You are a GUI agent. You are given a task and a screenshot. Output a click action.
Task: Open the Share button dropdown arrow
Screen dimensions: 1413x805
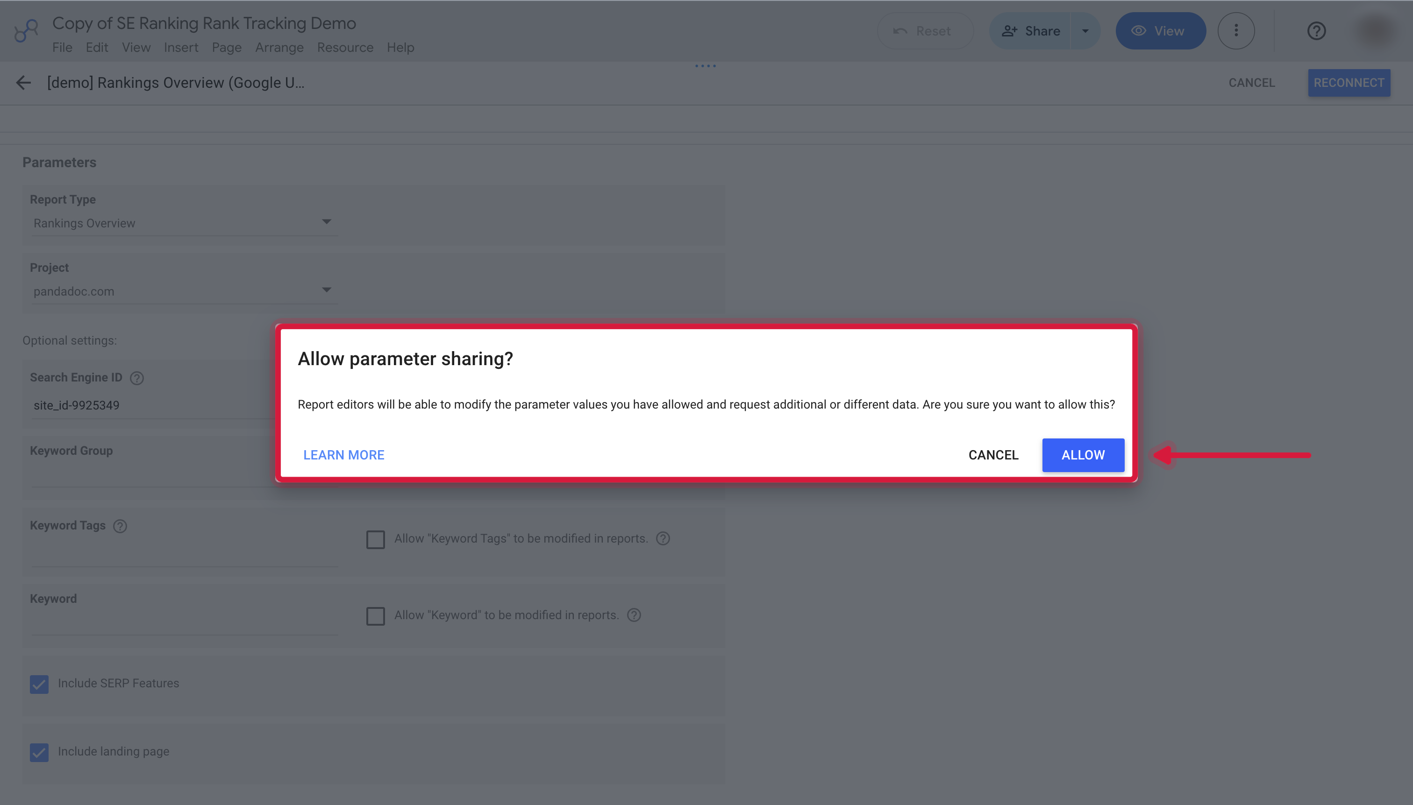1085,31
